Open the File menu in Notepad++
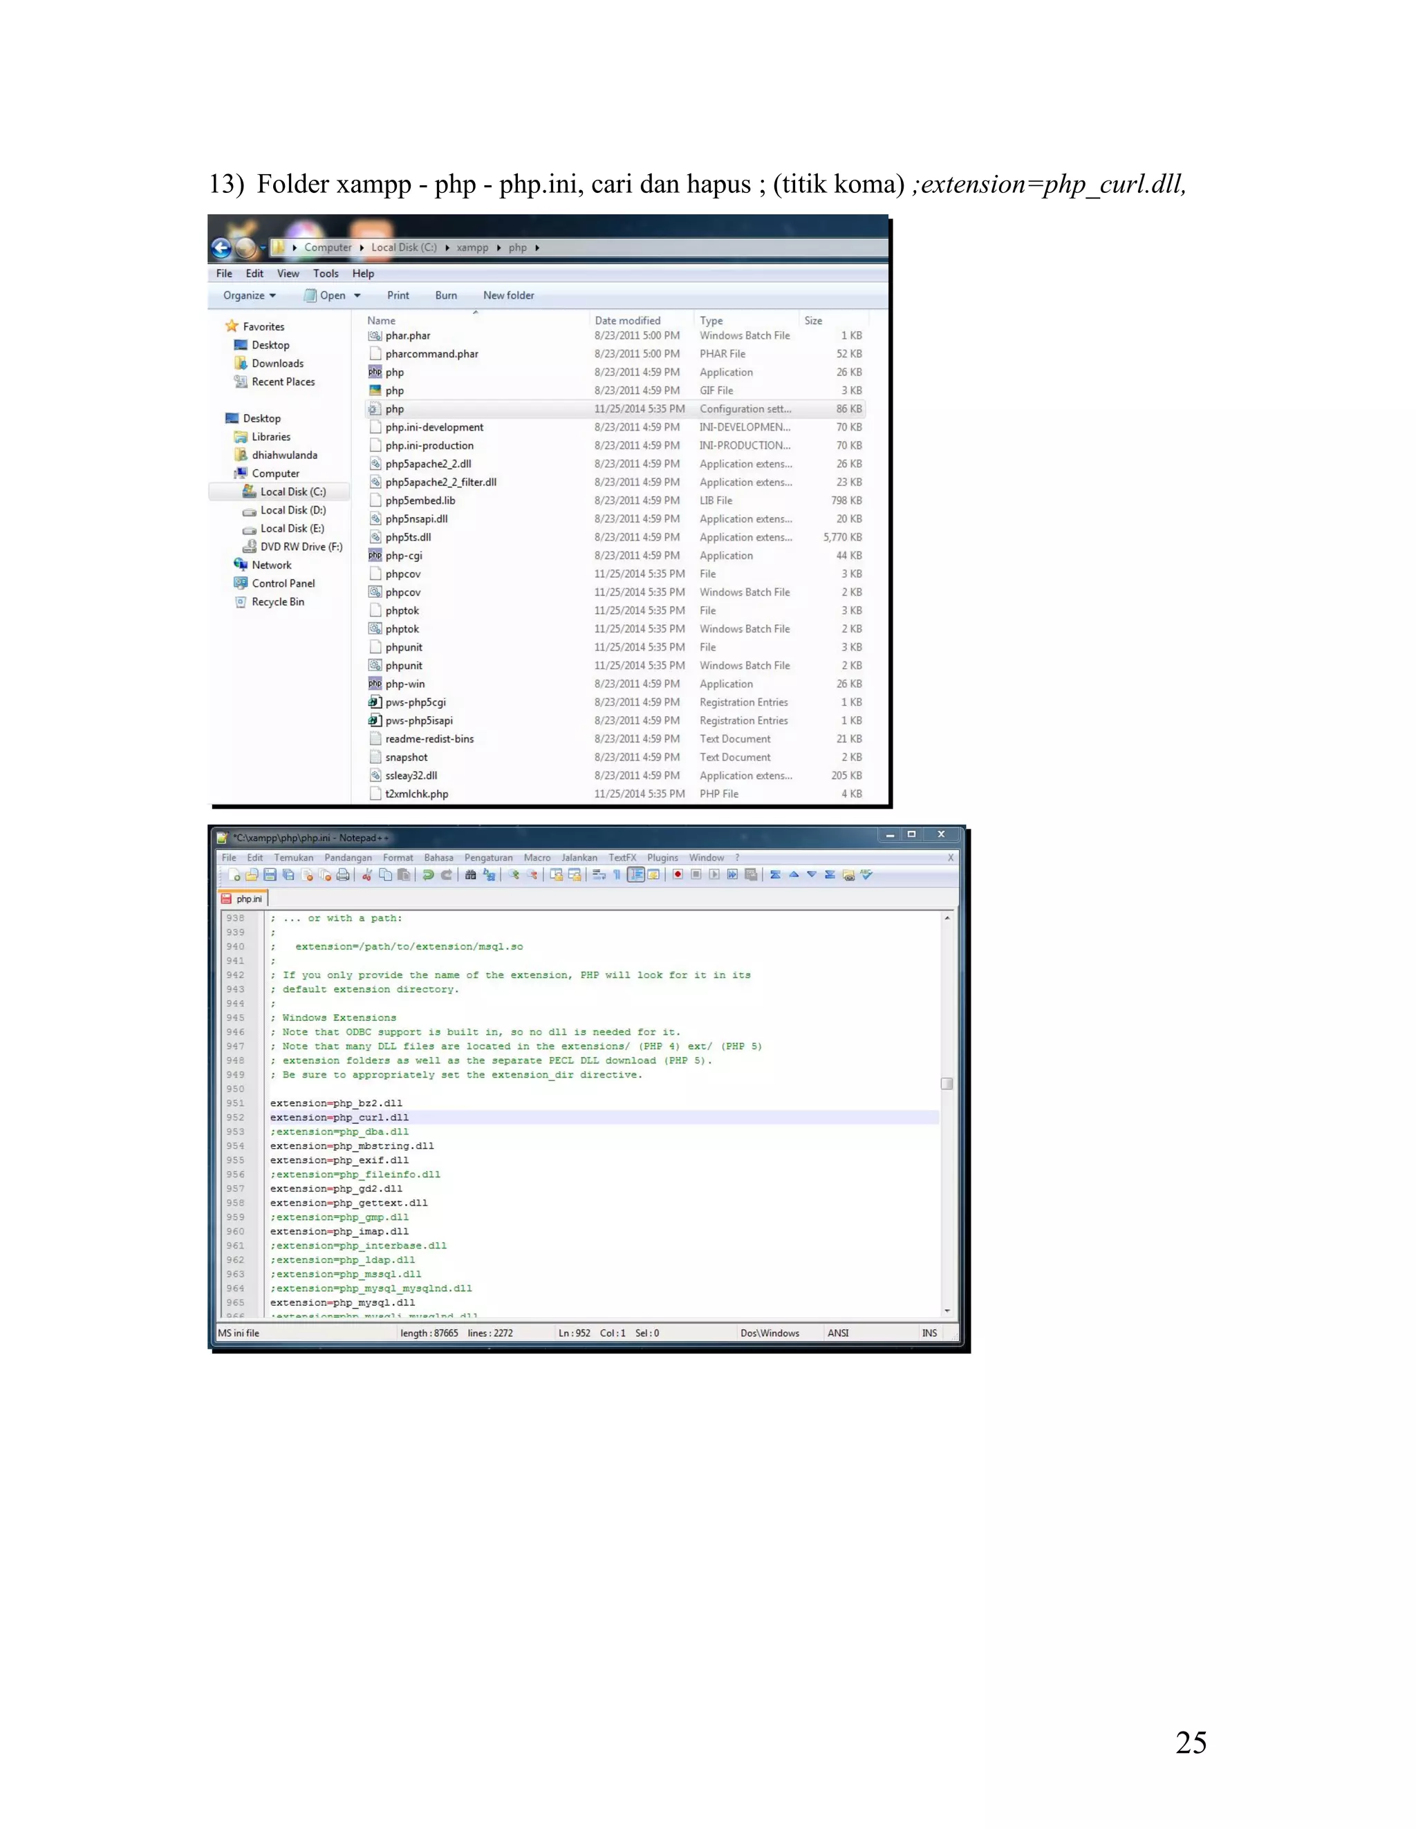The width and height of the screenshot is (1416, 1829). click(x=229, y=858)
